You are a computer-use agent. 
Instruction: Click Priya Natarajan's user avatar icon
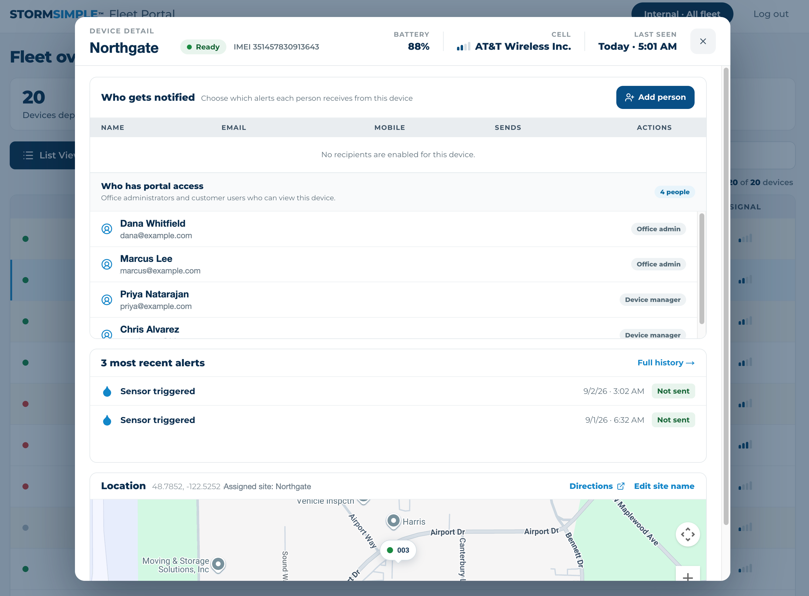coord(107,300)
